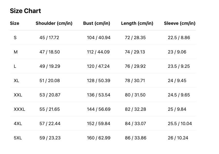Screen dimensions: 219x154
Task: Click the Bust (cm/in) column header
Action: tap(96, 23)
